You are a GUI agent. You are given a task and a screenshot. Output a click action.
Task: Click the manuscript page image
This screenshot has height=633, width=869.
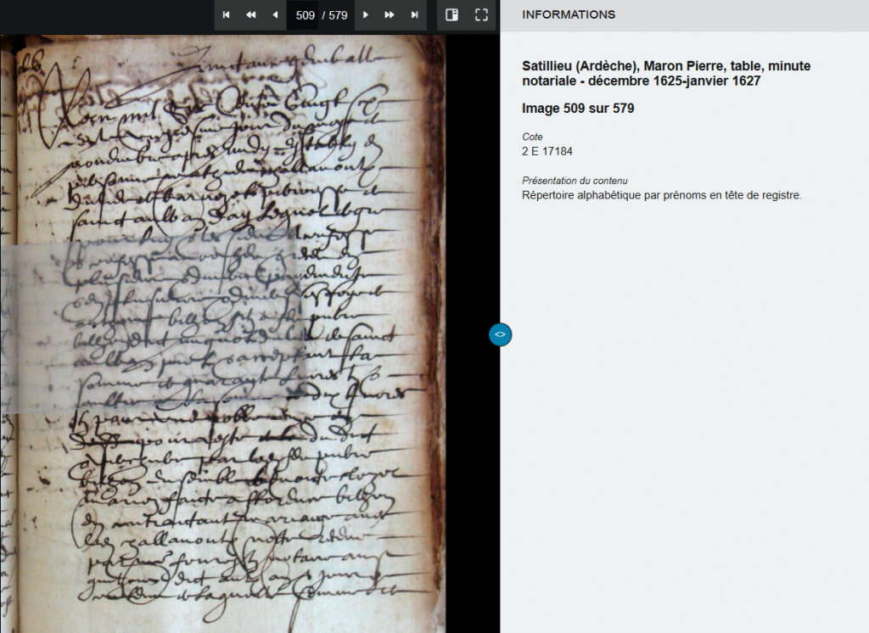click(222, 492)
